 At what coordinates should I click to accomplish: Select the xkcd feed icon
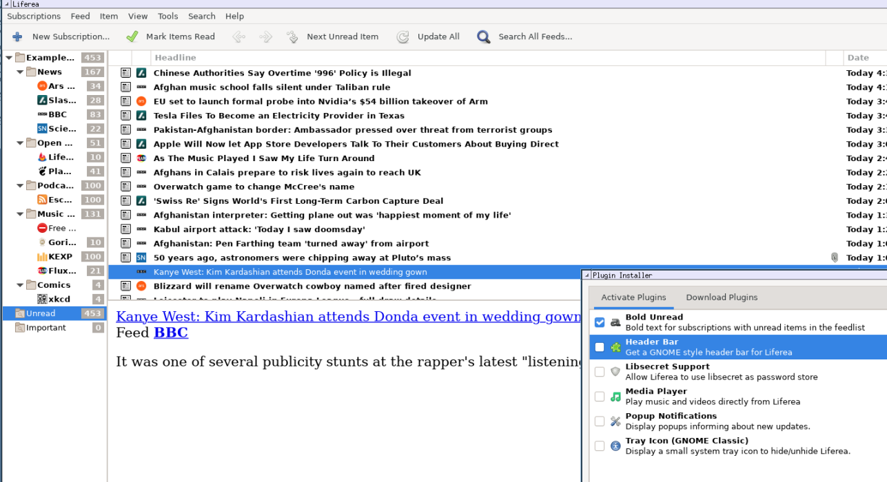click(42, 300)
